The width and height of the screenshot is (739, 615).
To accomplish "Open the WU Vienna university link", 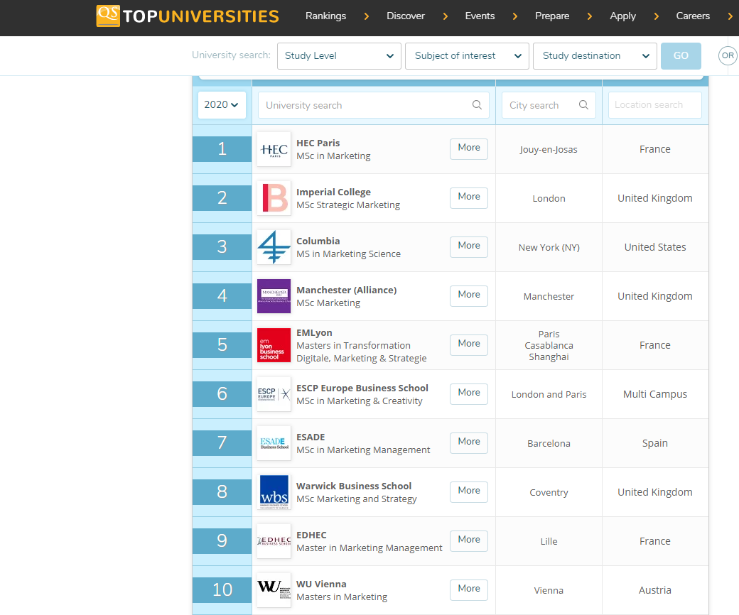I will click(x=321, y=584).
